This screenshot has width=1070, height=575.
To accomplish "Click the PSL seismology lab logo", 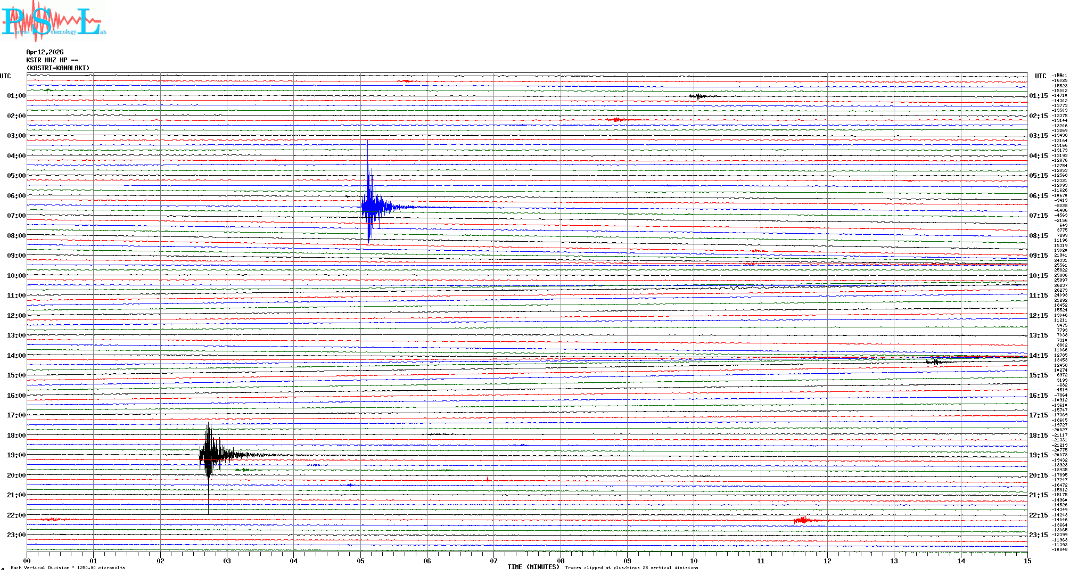I will click(53, 21).
